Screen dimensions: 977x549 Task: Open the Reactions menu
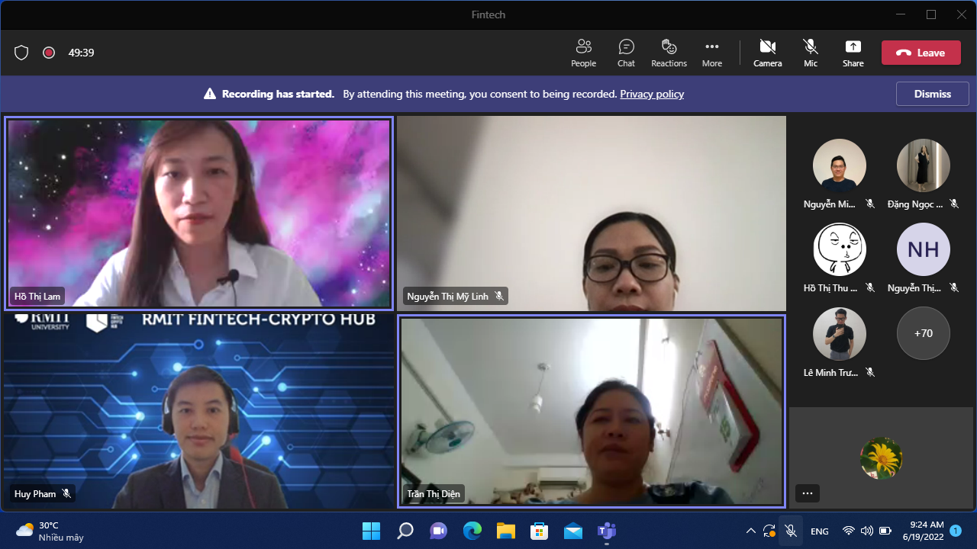[669, 53]
